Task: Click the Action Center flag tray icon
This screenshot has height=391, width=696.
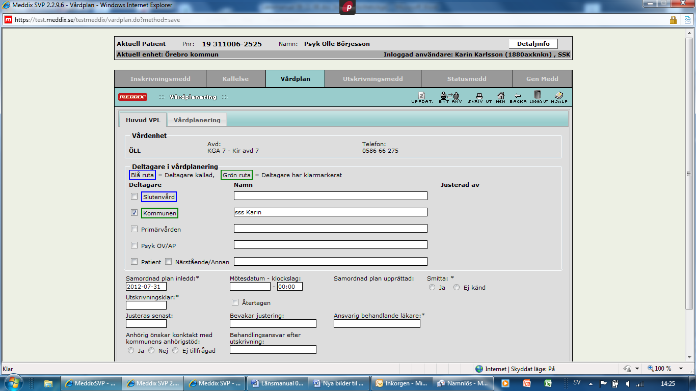Action: tap(603, 383)
